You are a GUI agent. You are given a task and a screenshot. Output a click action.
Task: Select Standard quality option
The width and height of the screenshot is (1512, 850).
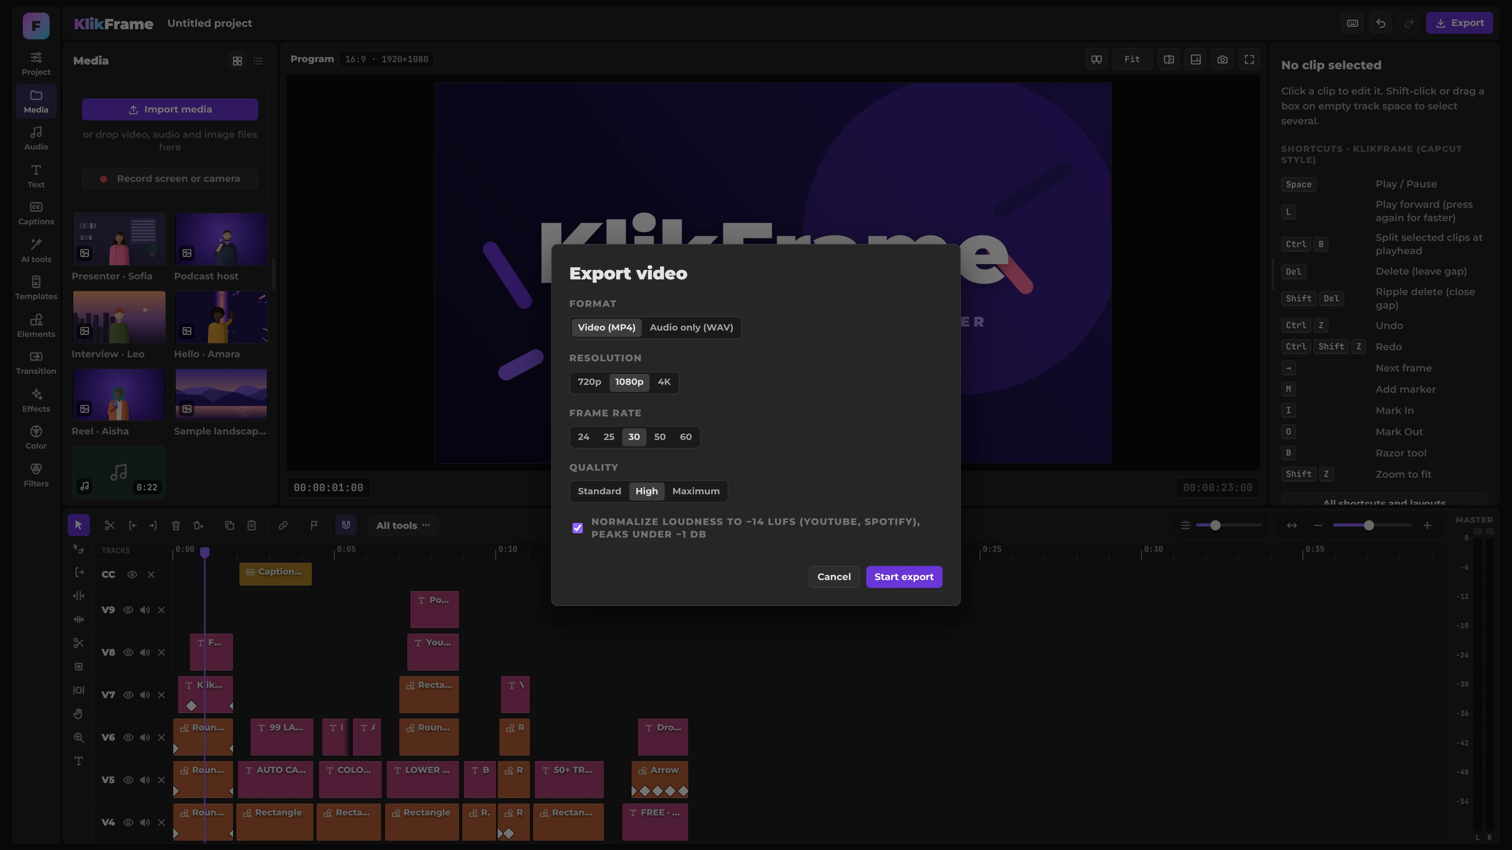coord(599,492)
